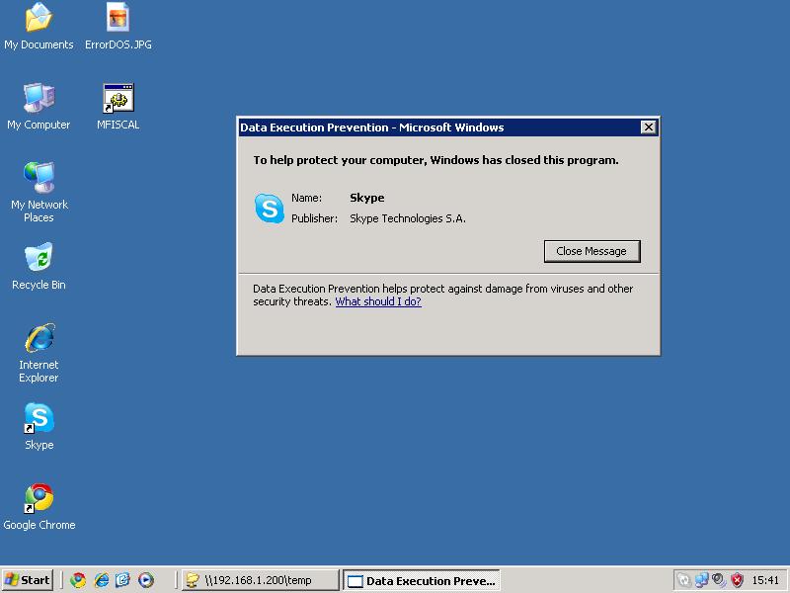Select the My Computer icon
Viewport: 790px width, 593px height.
[39, 99]
